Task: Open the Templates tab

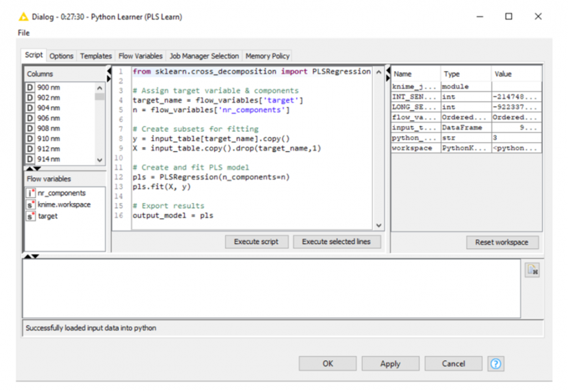Action: point(96,56)
